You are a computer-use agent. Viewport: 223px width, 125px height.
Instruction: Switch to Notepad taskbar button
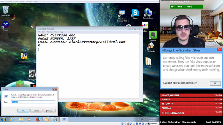point(55,119)
